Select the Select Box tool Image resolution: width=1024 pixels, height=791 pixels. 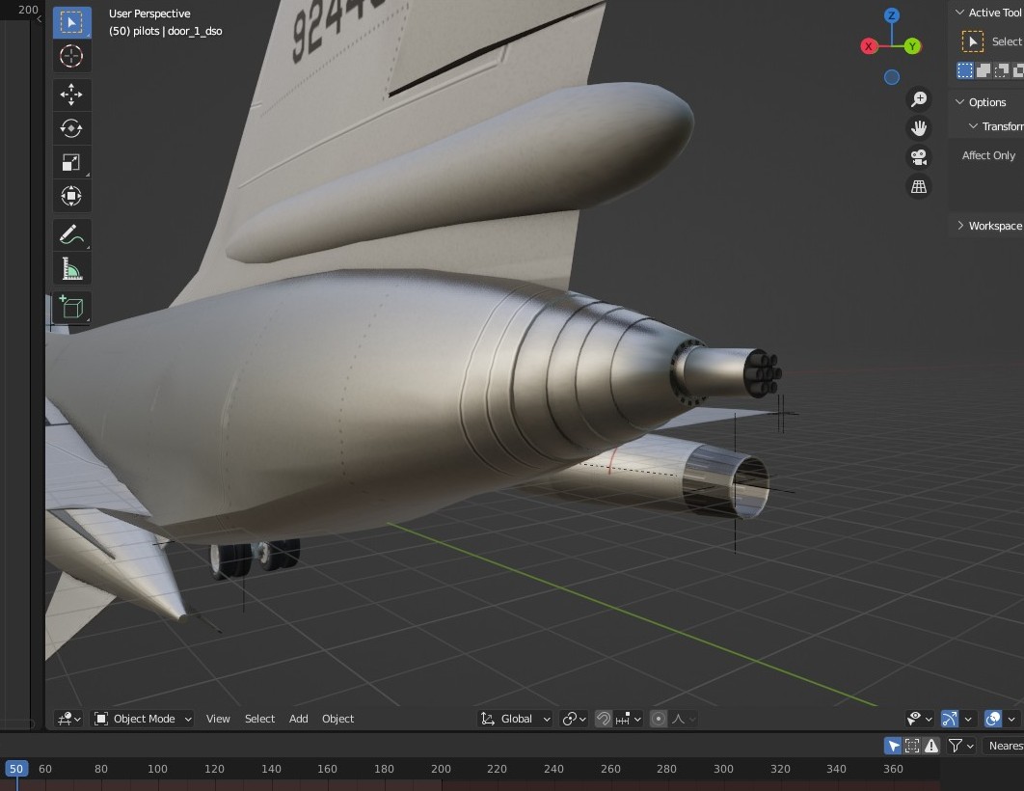71,22
